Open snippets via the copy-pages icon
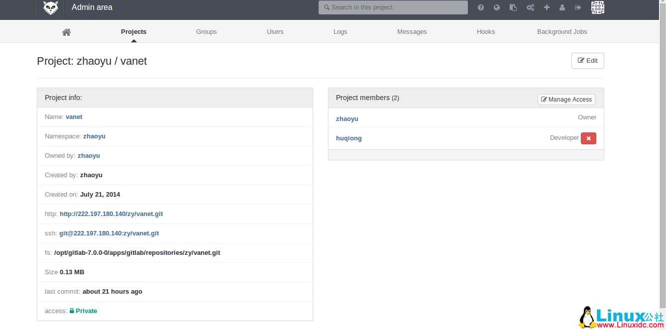Image resolution: width=666 pixels, height=330 pixels. 513,7
